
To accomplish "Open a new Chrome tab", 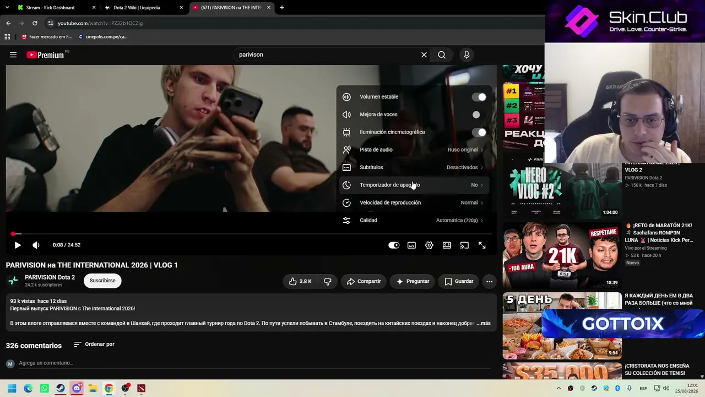I will coord(282,8).
